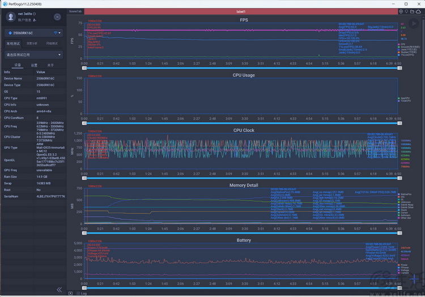
Task: Toggle the FPS legend entry in FPS chart
Action: pyautogui.click(x=401, y=44)
